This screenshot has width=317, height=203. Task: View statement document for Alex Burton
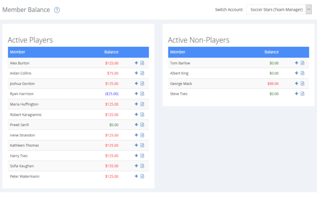(142, 63)
